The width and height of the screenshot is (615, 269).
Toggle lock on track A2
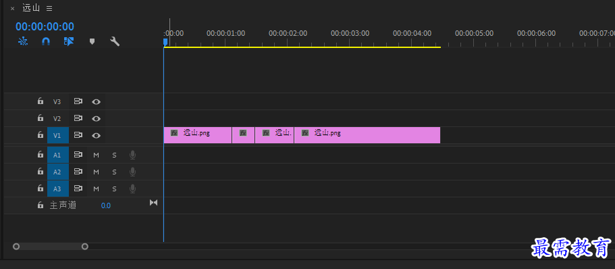[x=40, y=171]
